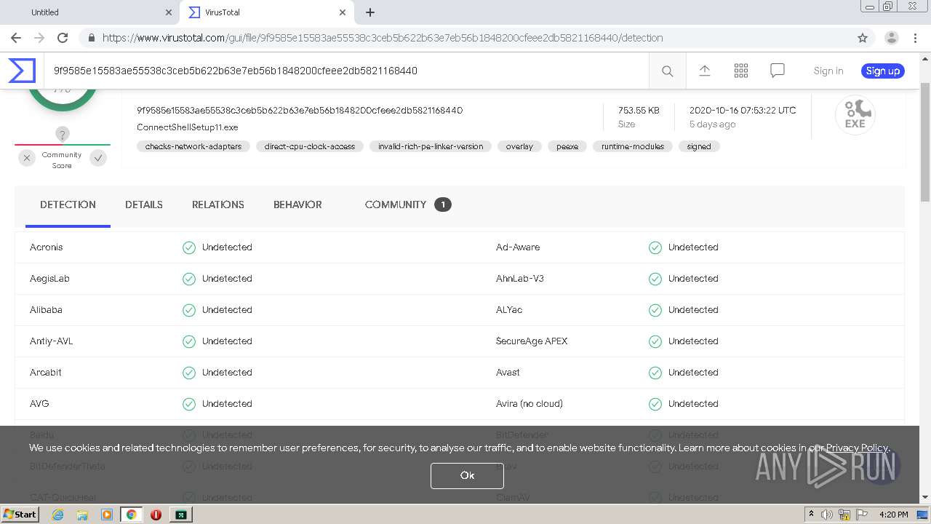Click the browser back arrow
The height and width of the screenshot is (524, 931).
(x=16, y=38)
